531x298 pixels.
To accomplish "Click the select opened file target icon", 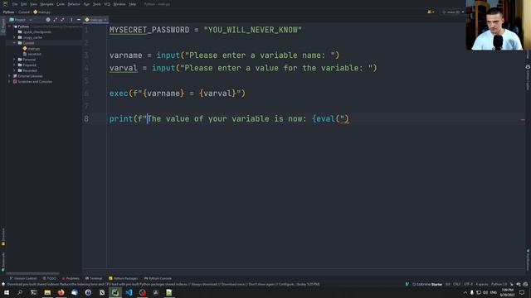I will coord(48,20).
